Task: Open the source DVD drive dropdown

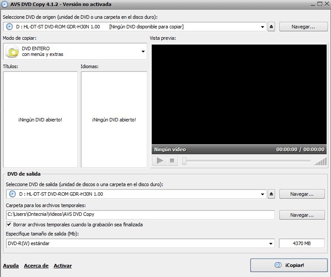Action: tap(262, 27)
